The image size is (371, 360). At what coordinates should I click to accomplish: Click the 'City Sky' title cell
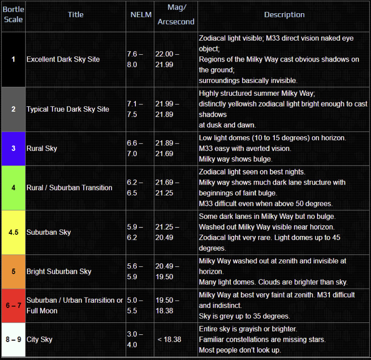coord(76,339)
